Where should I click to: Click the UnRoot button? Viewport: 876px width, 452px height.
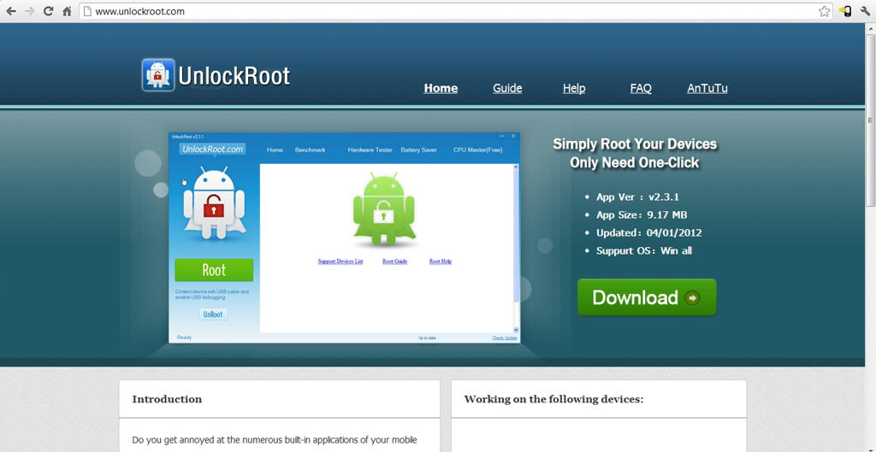click(x=213, y=314)
